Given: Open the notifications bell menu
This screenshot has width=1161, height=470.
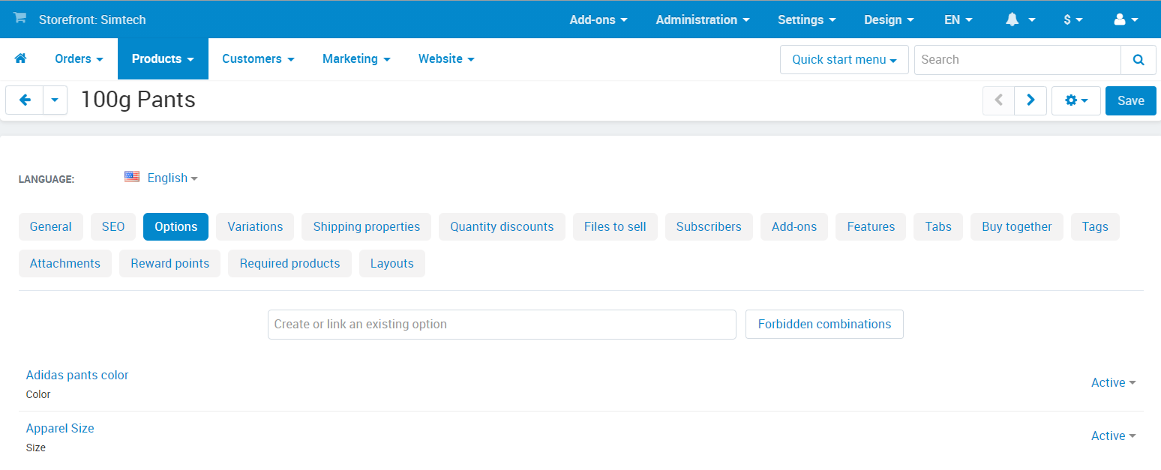Looking at the screenshot, I should pyautogui.click(x=1020, y=20).
